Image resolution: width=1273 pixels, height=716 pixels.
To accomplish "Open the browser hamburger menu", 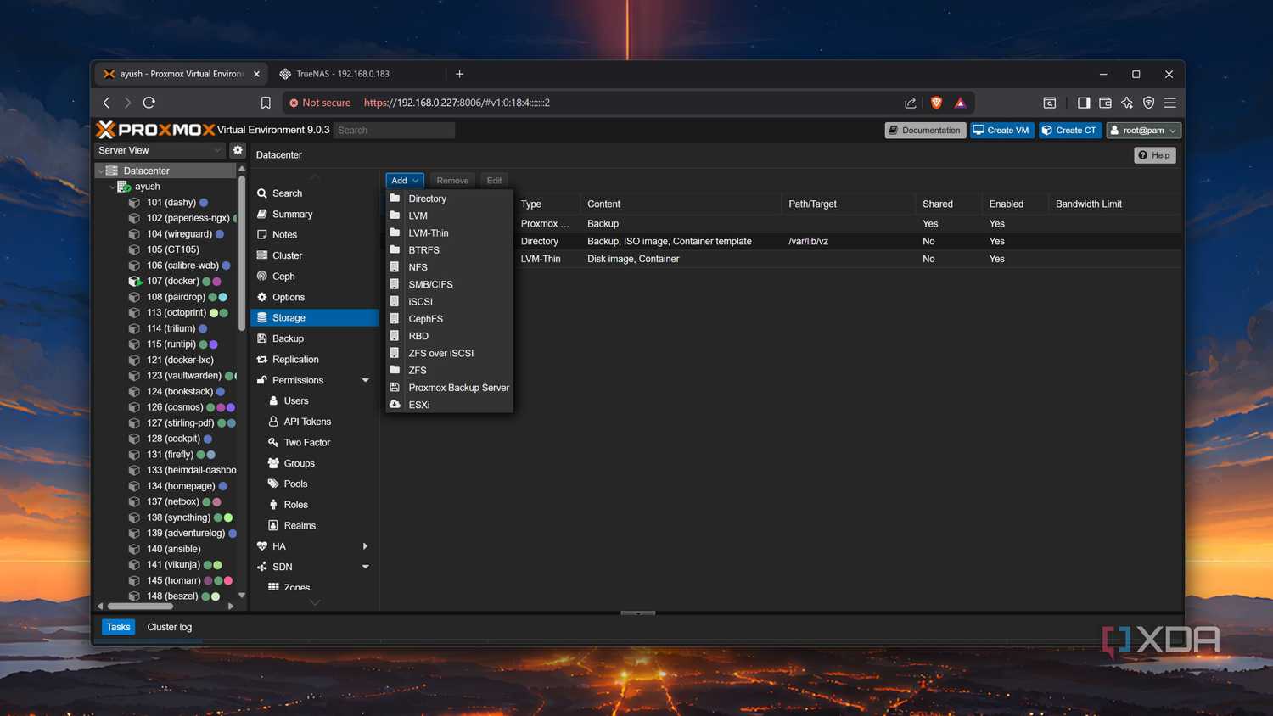I will pos(1170,103).
